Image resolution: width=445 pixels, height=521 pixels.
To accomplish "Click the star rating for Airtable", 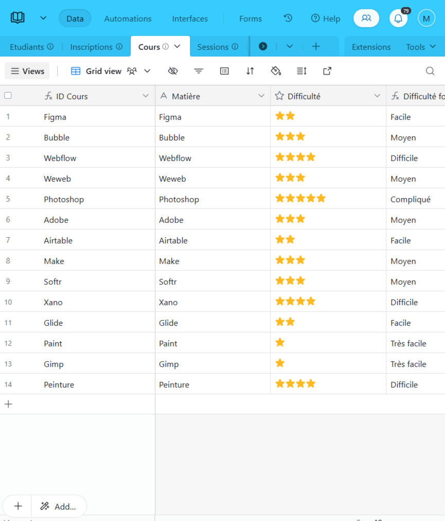I will point(286,239).
